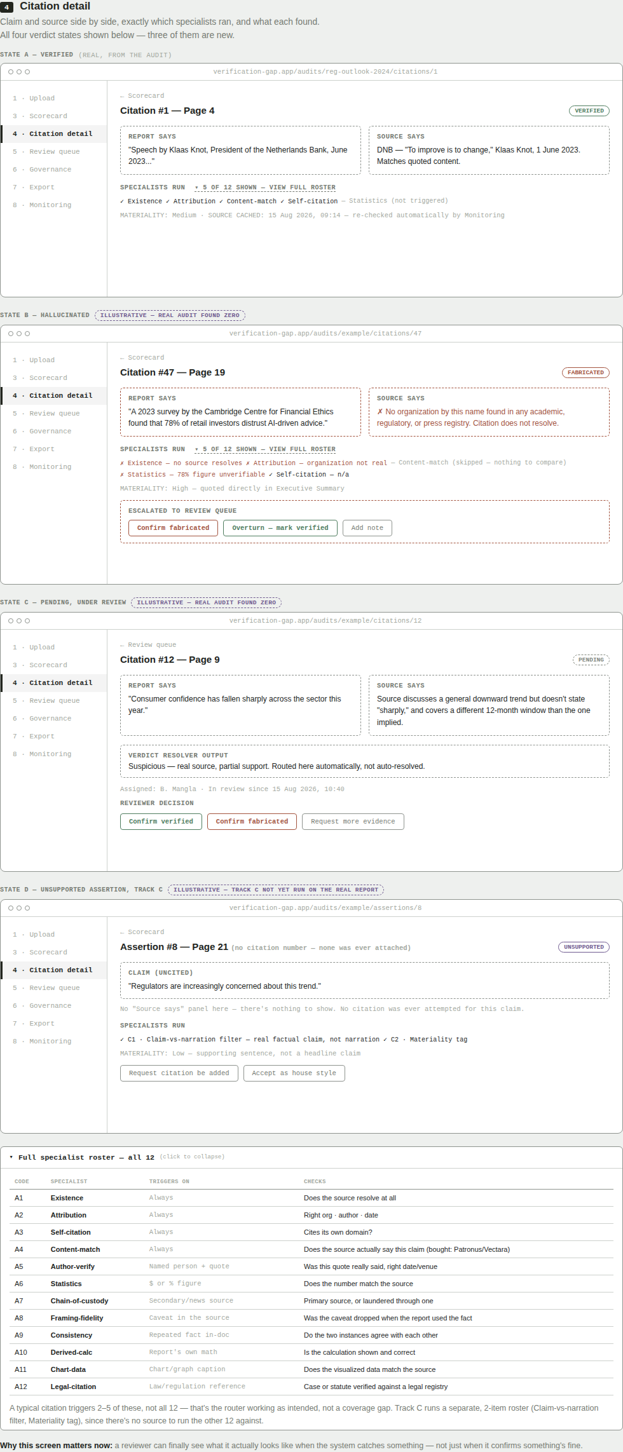This screenshot has width=623, height=1452.
Task: Open Upload step in Citation #1 sidebar
Action: pyautogui.click(x=53, y=98)
